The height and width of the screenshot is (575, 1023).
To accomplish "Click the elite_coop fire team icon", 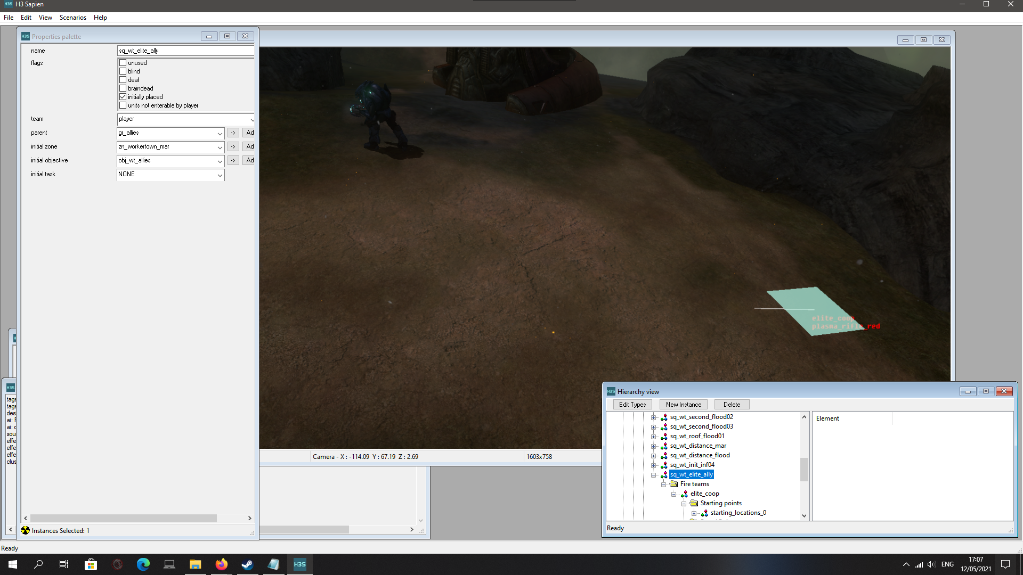I will [684, 494].
